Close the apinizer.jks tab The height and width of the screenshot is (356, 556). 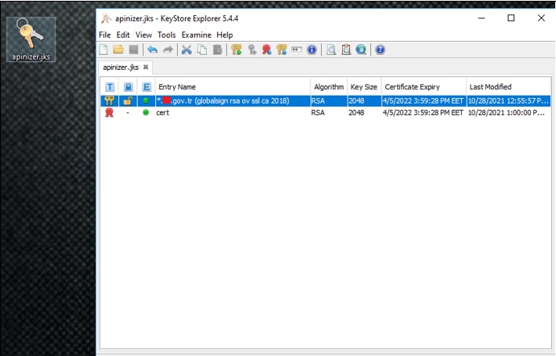pyautogui.click(x=146, y=68)
